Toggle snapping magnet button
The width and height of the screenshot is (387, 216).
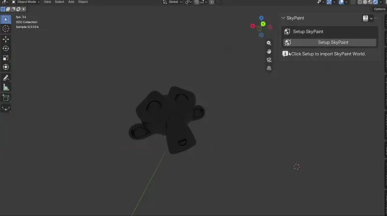point(196,2)
